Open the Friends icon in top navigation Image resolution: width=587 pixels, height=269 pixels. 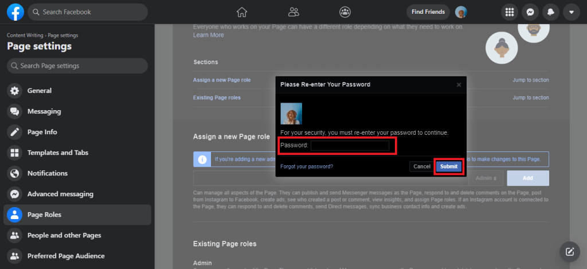point(293,12)
